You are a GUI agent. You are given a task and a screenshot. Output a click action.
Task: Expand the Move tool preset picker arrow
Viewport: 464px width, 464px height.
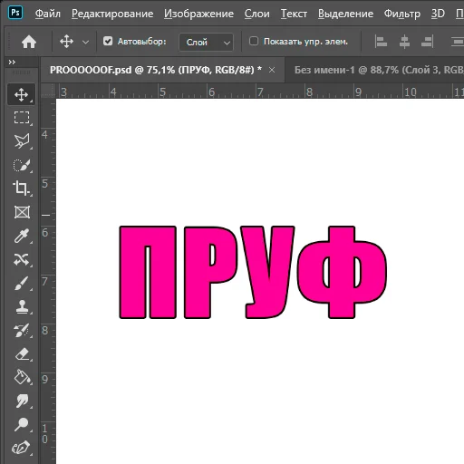(86, 43)
